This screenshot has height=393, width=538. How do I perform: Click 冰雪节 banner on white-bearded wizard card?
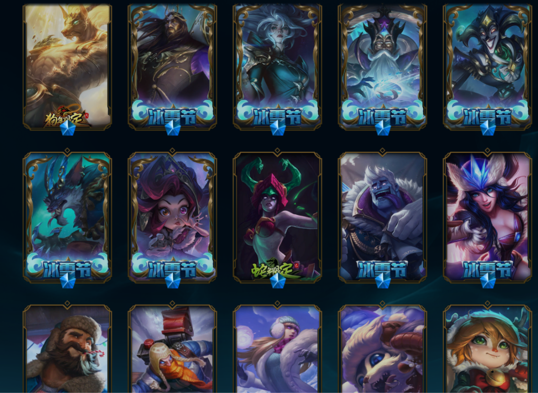coord(383,116)
